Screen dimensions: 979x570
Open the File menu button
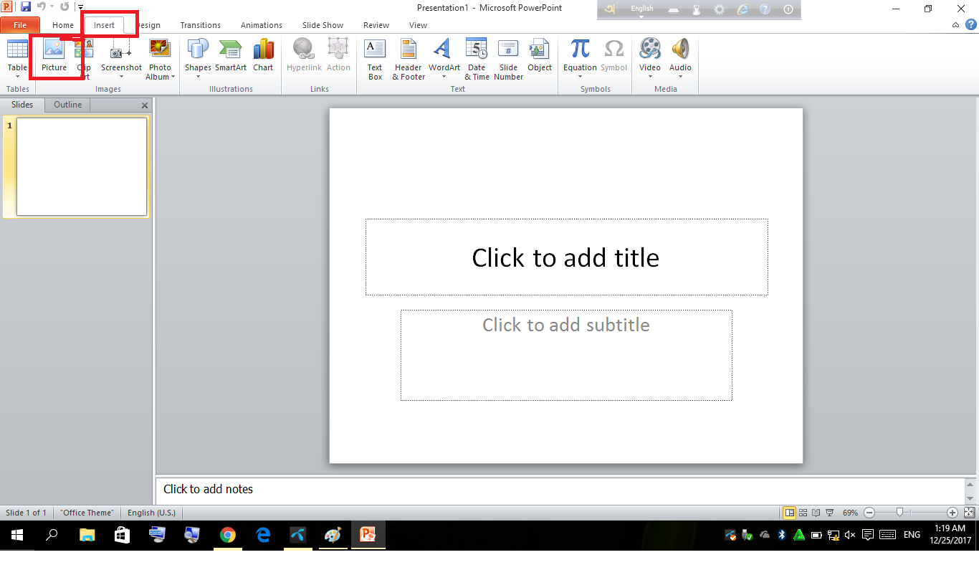[20, 25]
